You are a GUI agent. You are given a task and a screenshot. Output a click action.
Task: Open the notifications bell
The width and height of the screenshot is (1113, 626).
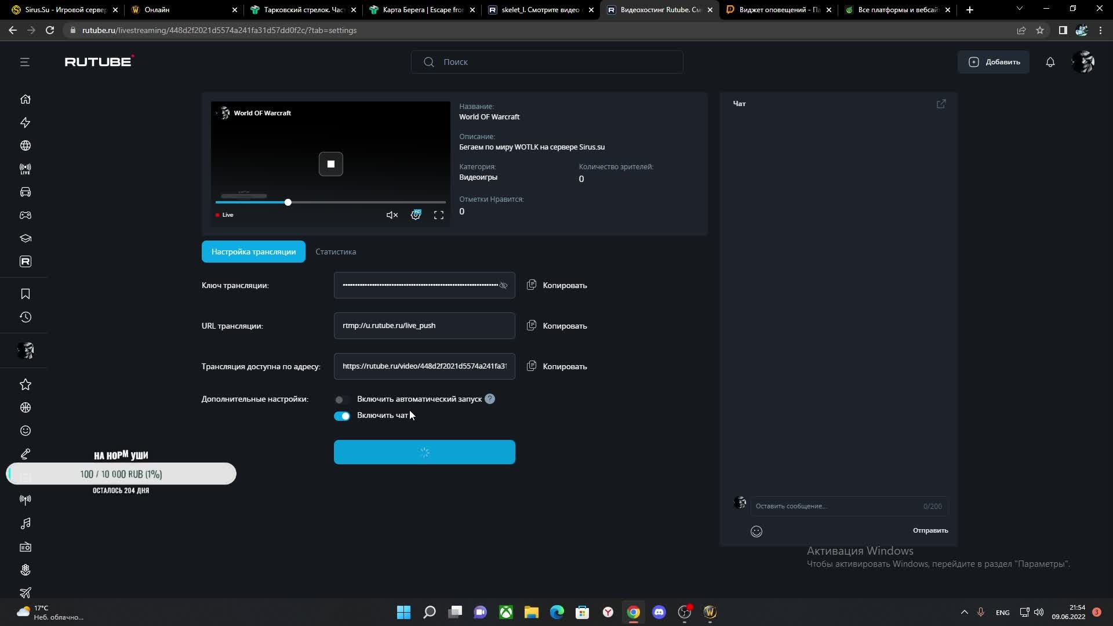[1050, 62]
